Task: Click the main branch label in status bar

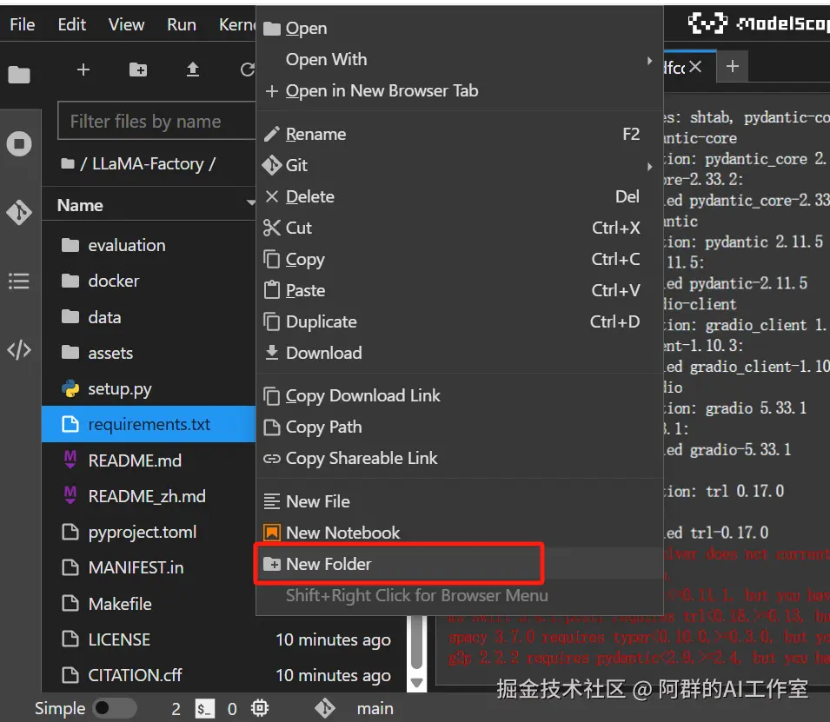Action: [x=375, y=709]
